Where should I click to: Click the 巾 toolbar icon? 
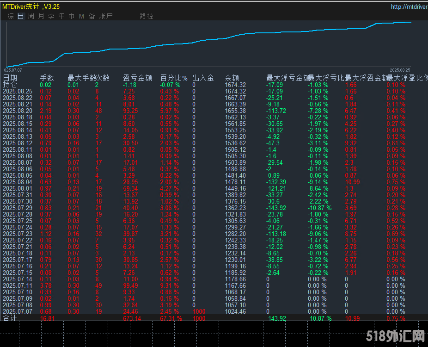(x=72, y=15)
